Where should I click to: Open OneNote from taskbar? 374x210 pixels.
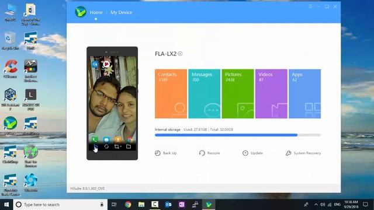[182, 205]
